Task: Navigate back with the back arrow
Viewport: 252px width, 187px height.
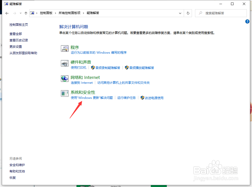Action: tap(7, 13)
